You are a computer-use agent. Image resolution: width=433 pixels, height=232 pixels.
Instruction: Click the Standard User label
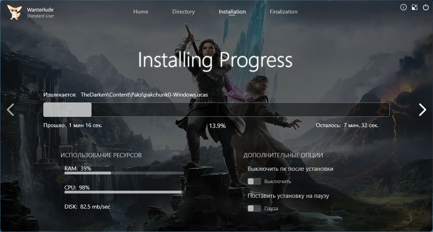click(x=41, y=16)
